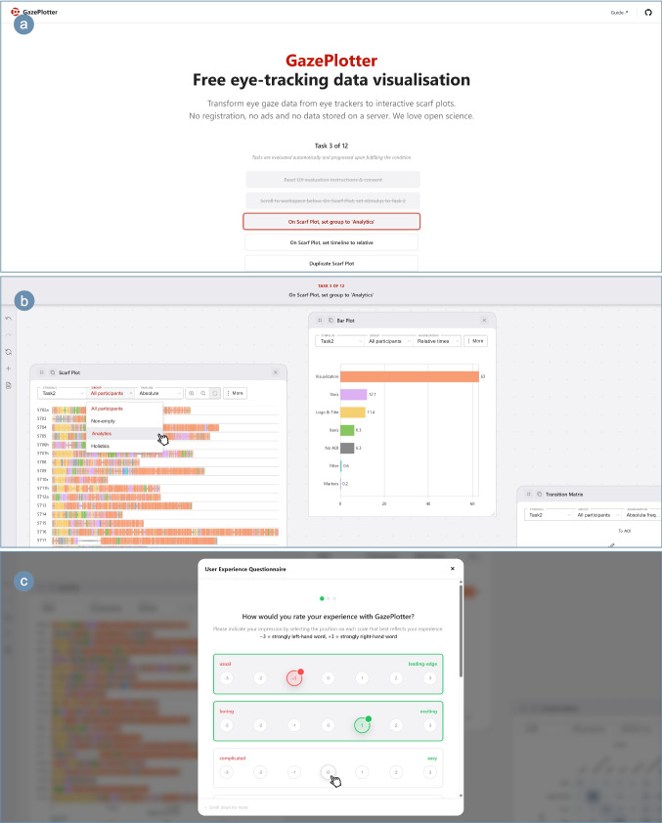The image size is (662, 823).
Task: Open the Bar Plot More menu
Action: click(475, 341)
